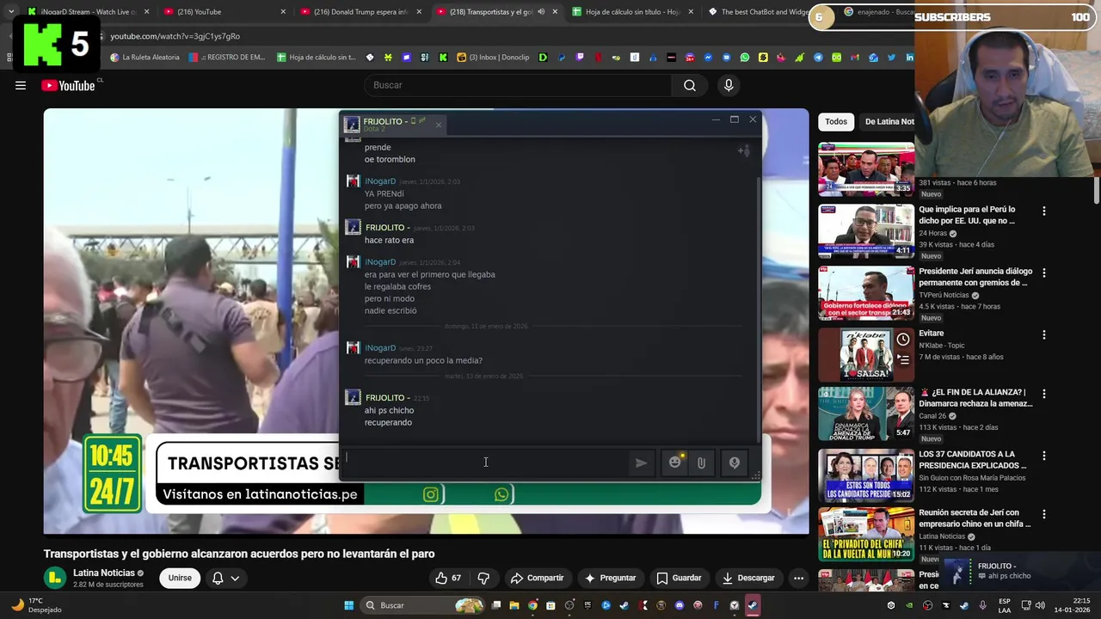
Task: Open the Windows Start button
Action: [348, 605]
